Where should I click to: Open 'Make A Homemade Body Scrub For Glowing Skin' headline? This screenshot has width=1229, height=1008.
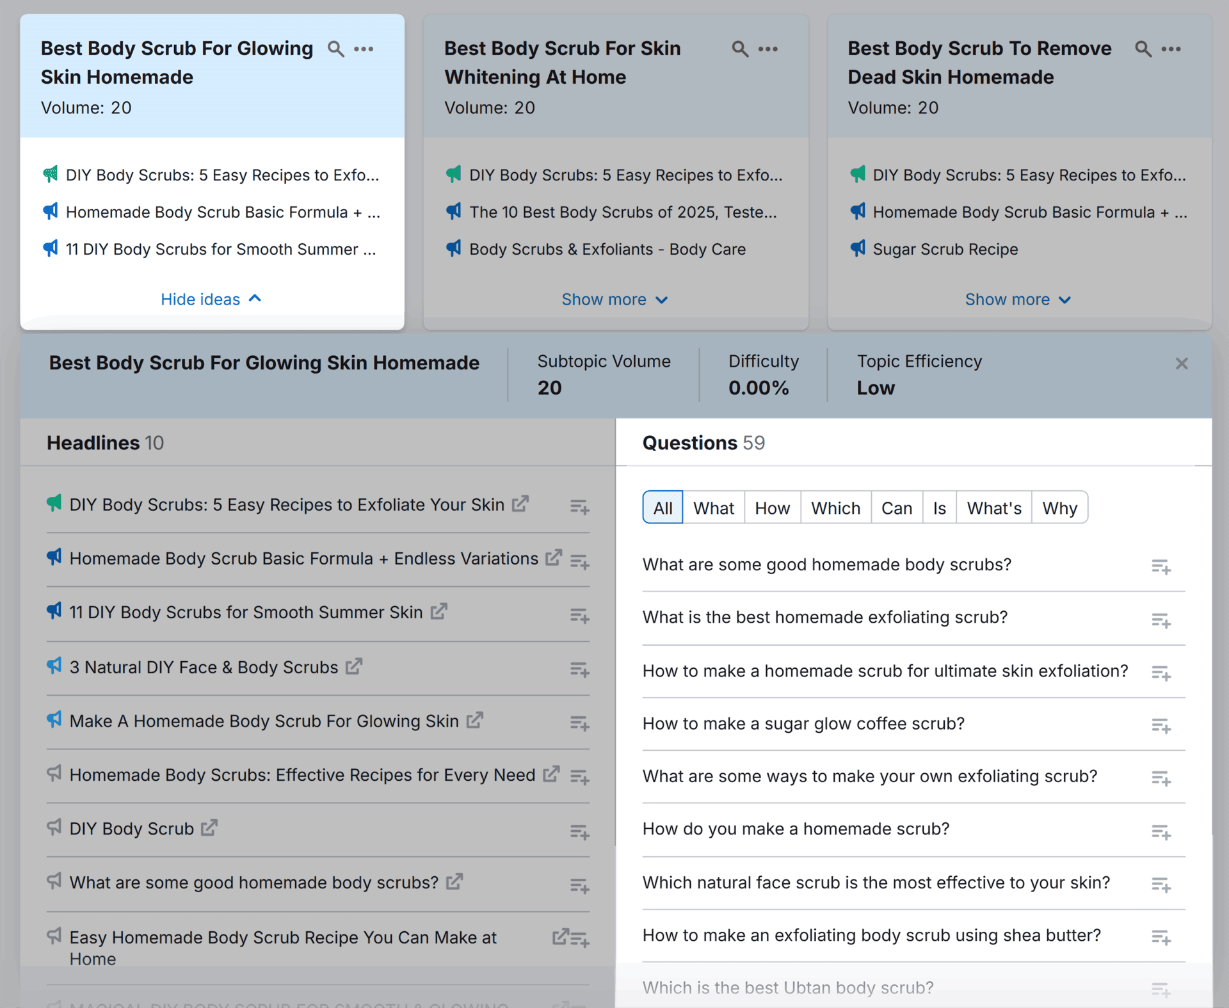264,721
